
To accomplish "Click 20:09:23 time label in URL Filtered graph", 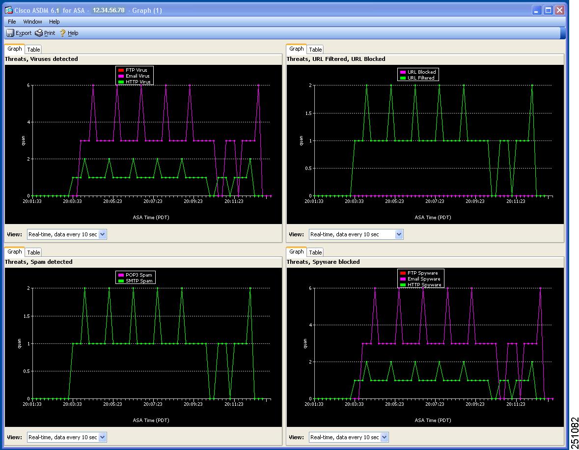I will point(475,201).
